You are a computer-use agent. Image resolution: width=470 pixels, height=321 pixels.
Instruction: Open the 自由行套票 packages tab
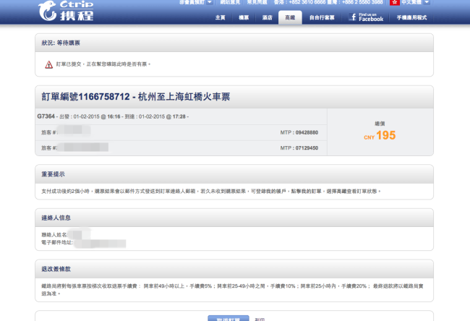click(x=322, y=17)
